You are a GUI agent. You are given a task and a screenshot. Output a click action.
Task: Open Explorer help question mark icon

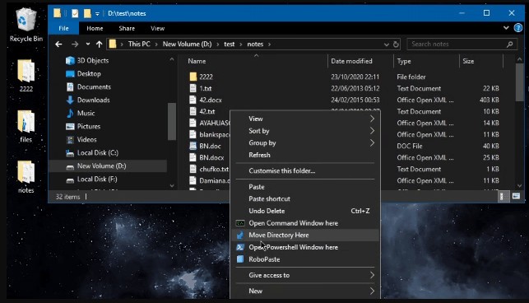tap(517, 28)
